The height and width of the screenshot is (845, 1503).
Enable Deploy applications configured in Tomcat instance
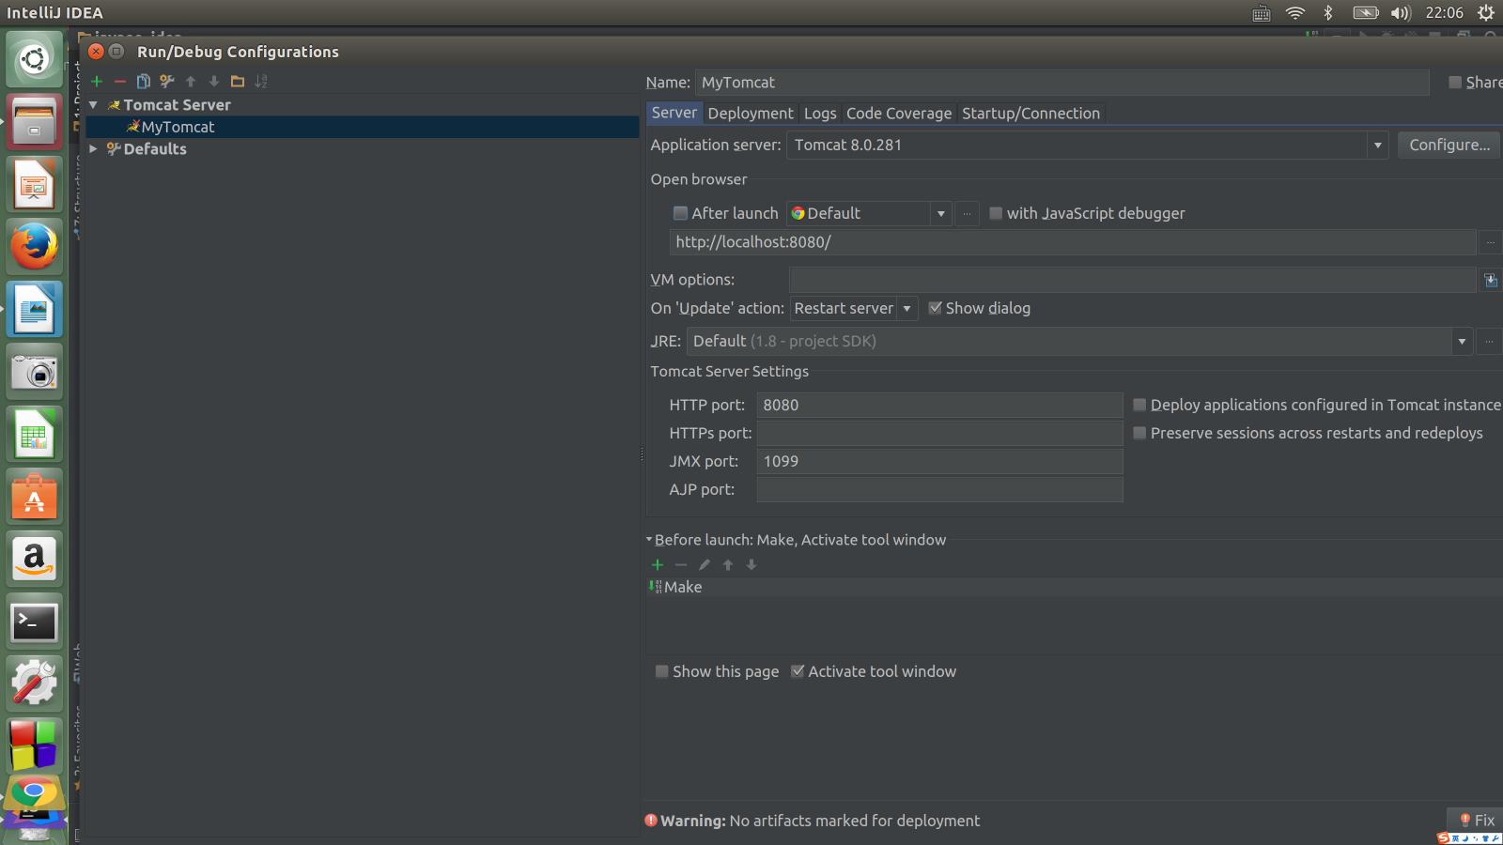click(1139, 405)
